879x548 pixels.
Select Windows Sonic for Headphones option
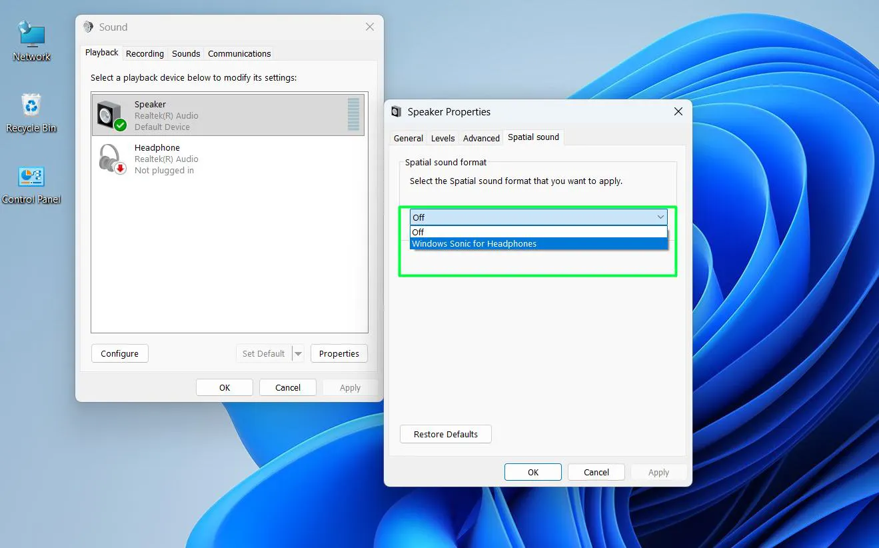pos(474,243)
